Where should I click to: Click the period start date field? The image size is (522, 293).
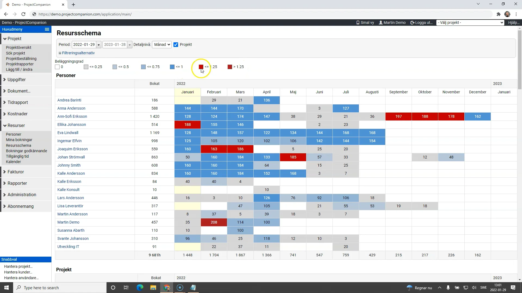pyautogui.click(x=84, y=44)
